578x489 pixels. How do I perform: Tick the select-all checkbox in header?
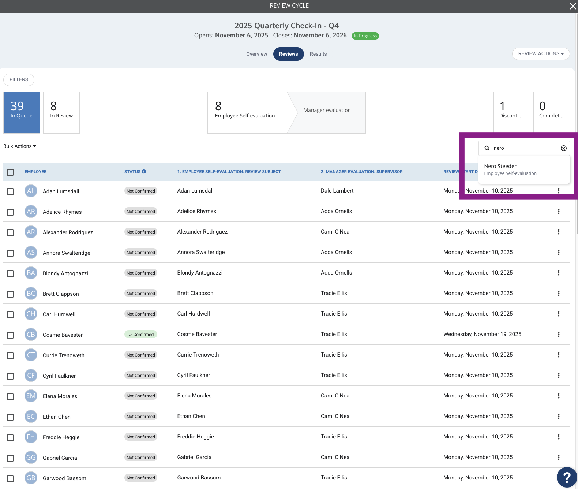pos(10,172)
